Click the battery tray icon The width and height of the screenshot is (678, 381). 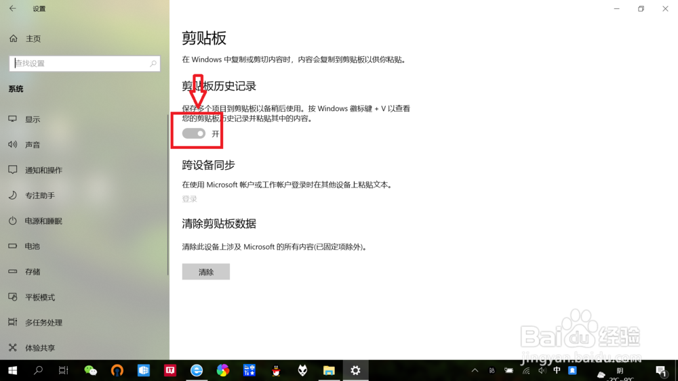point(509,370)
